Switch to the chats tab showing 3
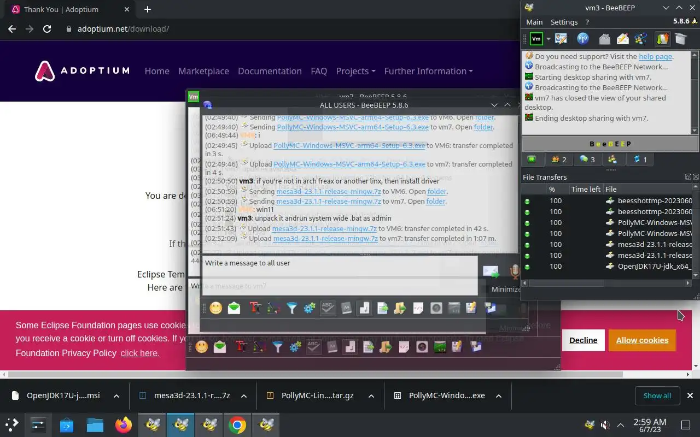Screen dimensions: 700x437 click(x=587, y=160)
